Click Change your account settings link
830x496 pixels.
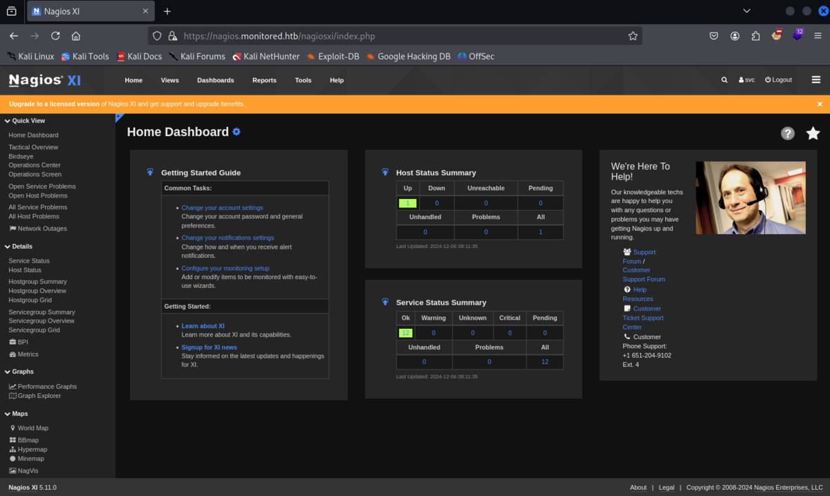pos(222,208)
